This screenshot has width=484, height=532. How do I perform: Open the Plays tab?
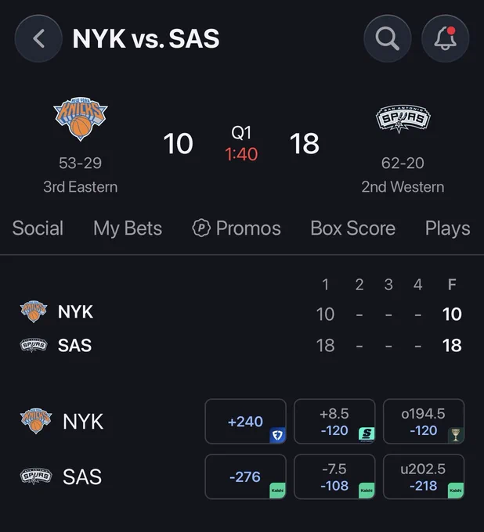point(448,228)
